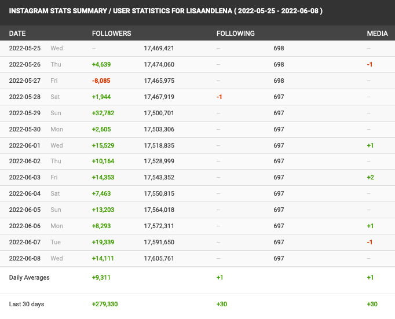Select the date 2022-06-03
395x319 pixels.
(x=25, y=177)
